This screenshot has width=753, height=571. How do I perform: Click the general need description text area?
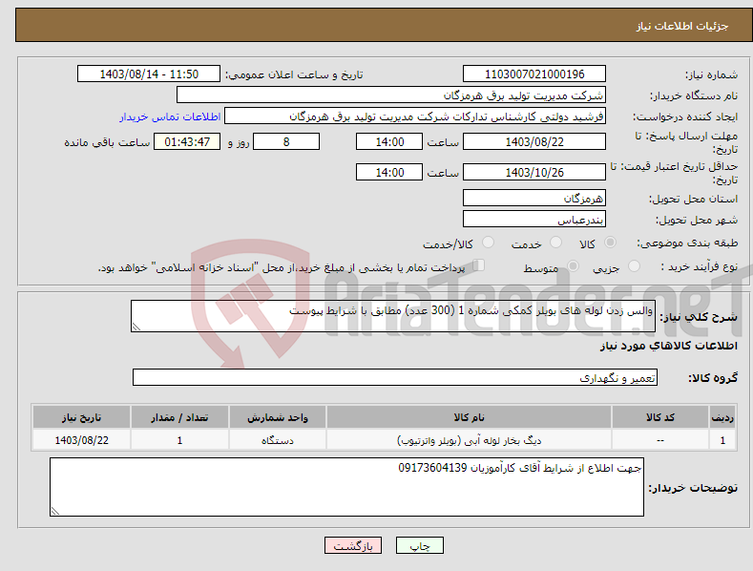[393, 316]
